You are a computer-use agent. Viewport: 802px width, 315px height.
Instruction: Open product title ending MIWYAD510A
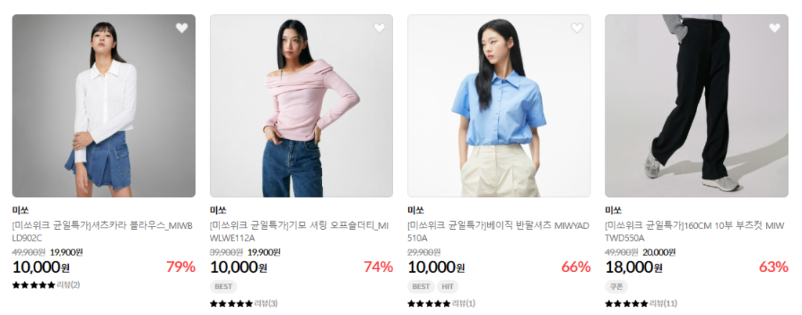498,232
